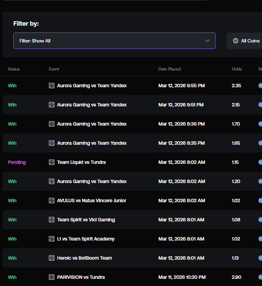
Task: Click Dota icon in the 8:36 PM Aurora row
Action: pos(52,124)
